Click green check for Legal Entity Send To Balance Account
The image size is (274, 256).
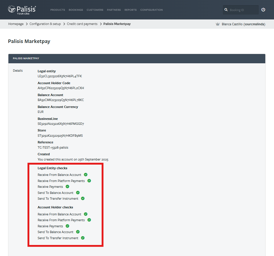point(78,192)
